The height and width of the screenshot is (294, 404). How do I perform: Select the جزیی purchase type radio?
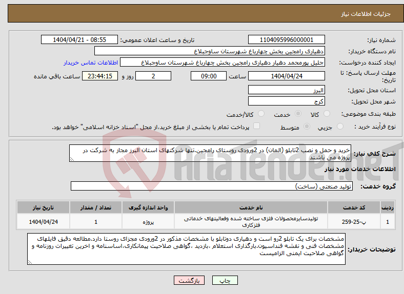pyautogui.click(x=340, y=126)
